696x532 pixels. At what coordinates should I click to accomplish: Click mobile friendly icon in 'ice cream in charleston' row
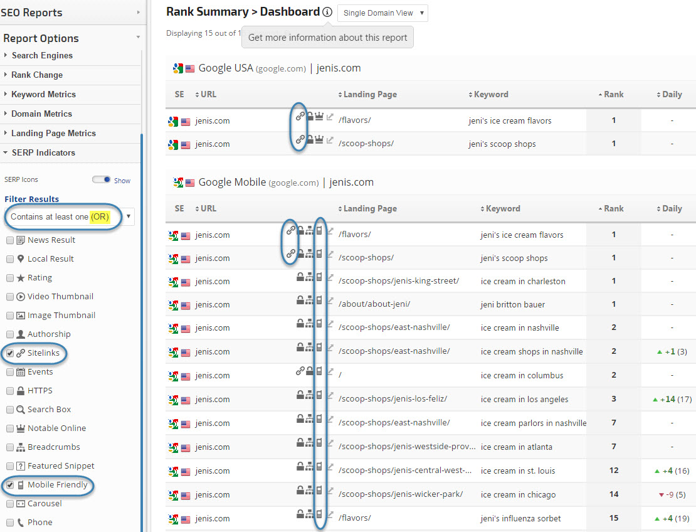[x=320, y=278]
